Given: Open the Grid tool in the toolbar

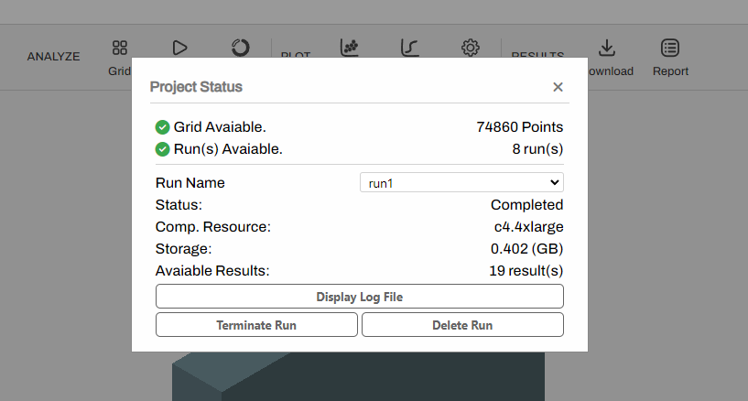Looking at the screenshot, I should pyautogui.click(x=120, y=49).
